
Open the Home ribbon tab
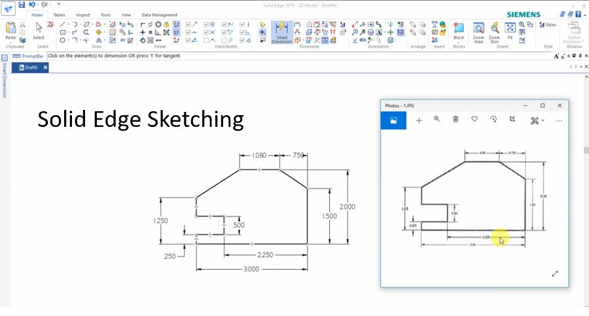click(37, 14)
